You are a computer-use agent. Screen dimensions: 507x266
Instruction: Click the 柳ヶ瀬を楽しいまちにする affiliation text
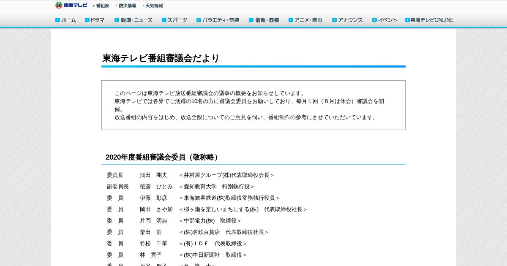coord(243,209)
